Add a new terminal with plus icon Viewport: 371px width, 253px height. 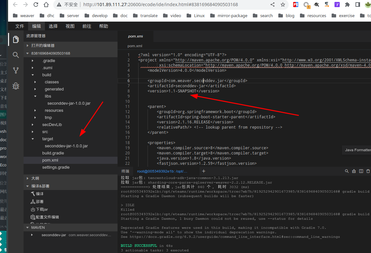(203, 171)
